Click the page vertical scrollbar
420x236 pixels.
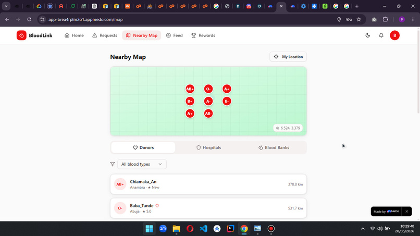418,72
